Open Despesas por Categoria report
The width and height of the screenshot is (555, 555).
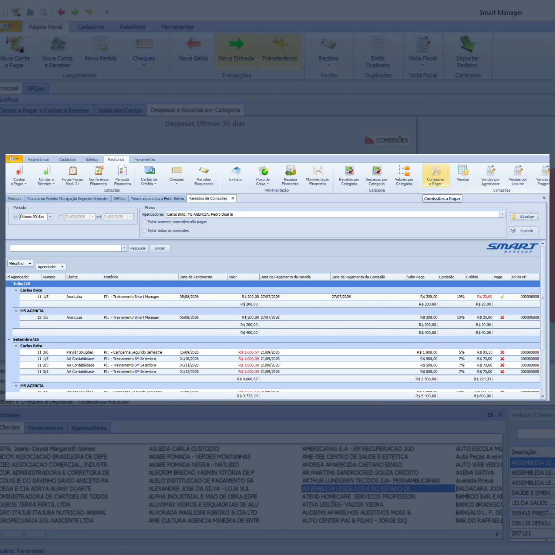(x=376, y=175)
